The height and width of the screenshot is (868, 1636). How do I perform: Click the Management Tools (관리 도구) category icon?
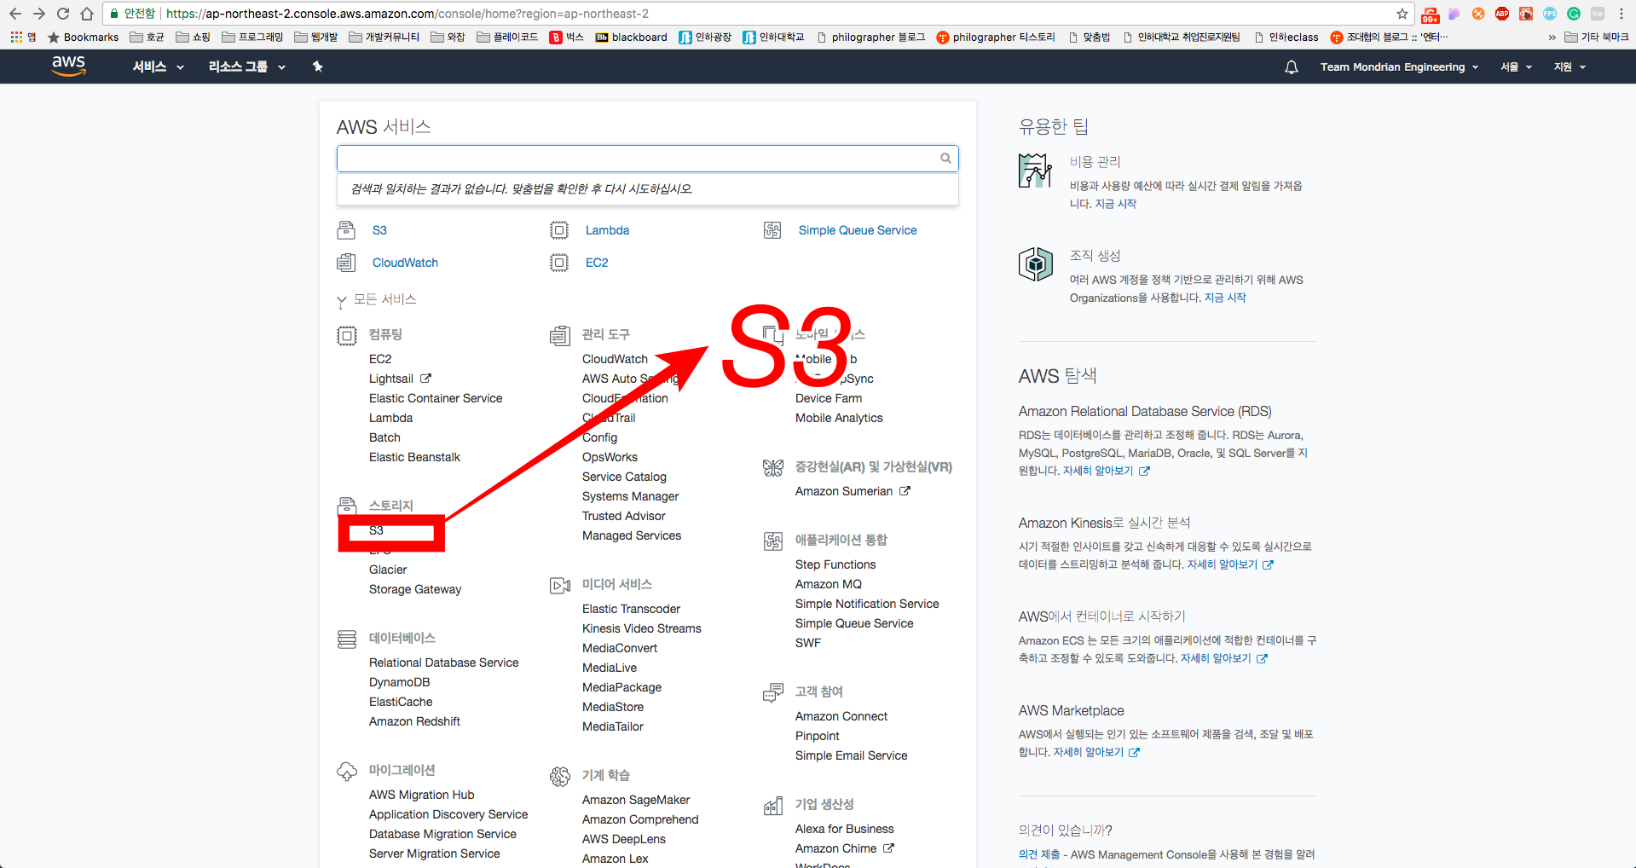560,335
